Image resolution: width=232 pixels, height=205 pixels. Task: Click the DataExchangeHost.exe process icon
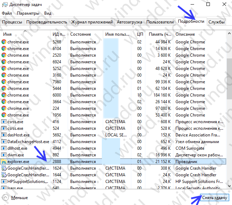[4, 142]
